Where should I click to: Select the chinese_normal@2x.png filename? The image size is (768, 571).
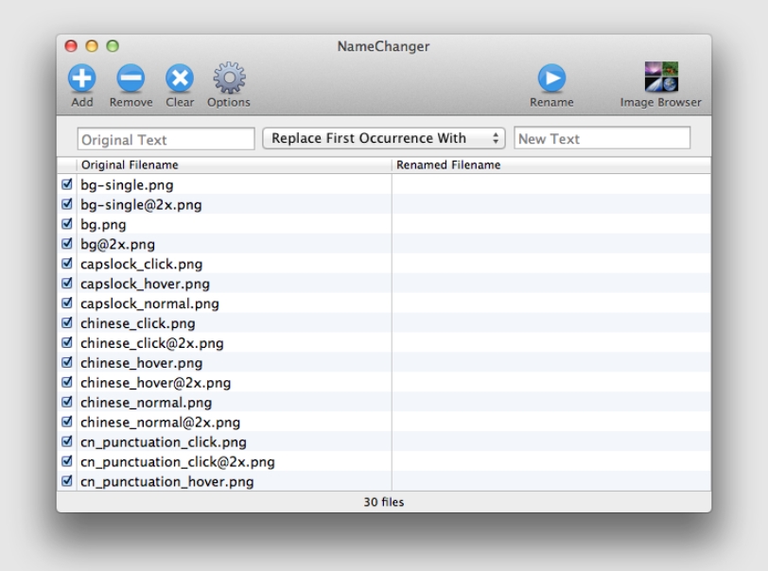(160, 423)
